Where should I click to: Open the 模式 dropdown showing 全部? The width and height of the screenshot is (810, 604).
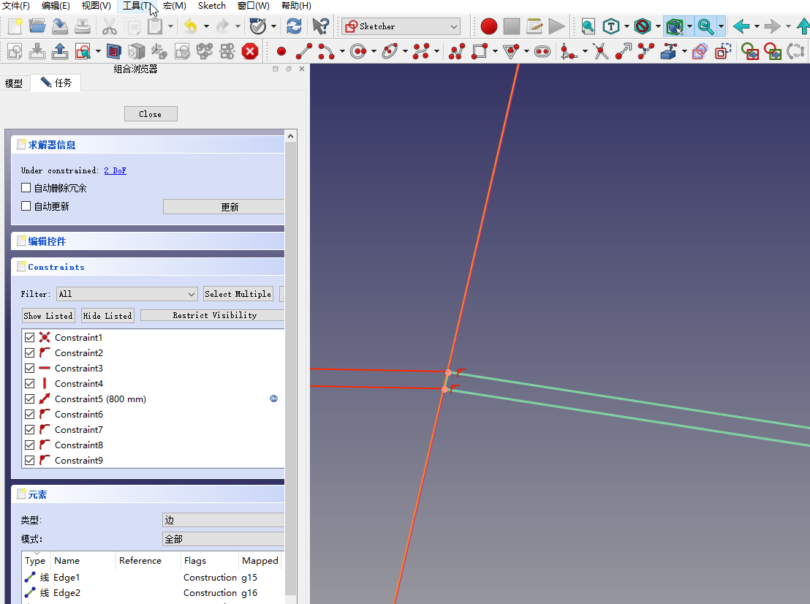pos(223,539)
